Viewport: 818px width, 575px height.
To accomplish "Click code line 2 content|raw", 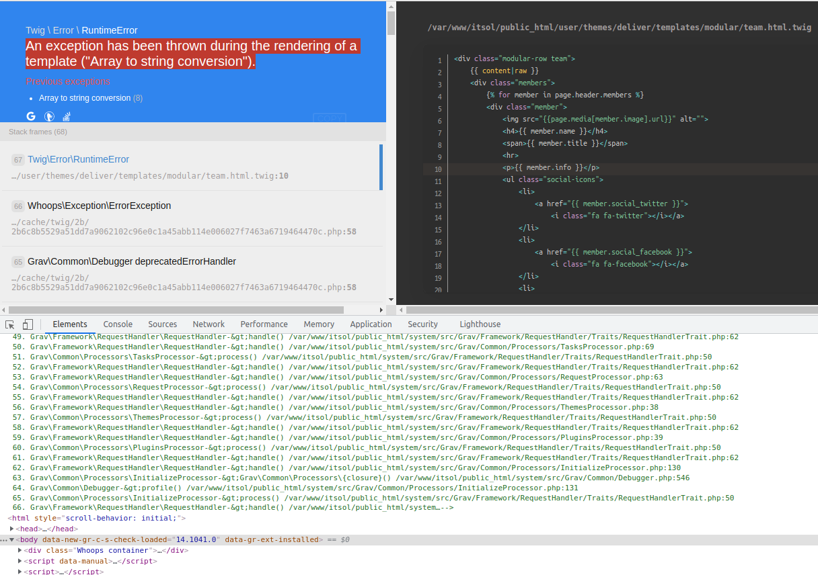I will click(x=505, y=71).
